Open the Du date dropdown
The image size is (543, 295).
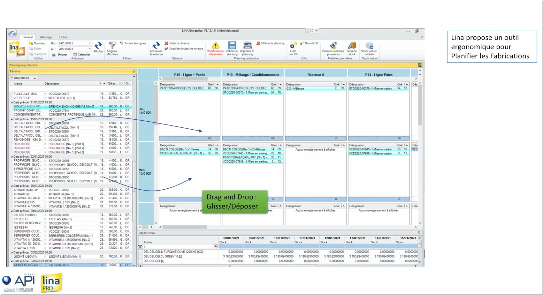pyautogui.click(x=89, y=43)
